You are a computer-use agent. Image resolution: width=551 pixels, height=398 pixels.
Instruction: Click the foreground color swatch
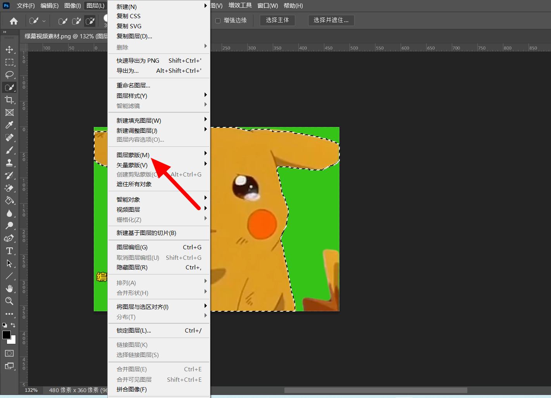pyautogui.click(x=6, y=335)
